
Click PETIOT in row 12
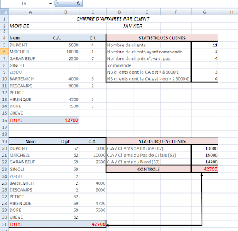(x=17, y=93)
